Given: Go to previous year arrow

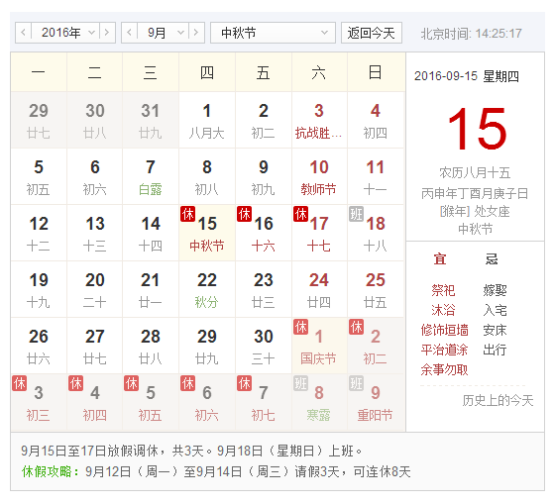Looking at the screenshot, I should pyautogui.click(x=24, y=33).
